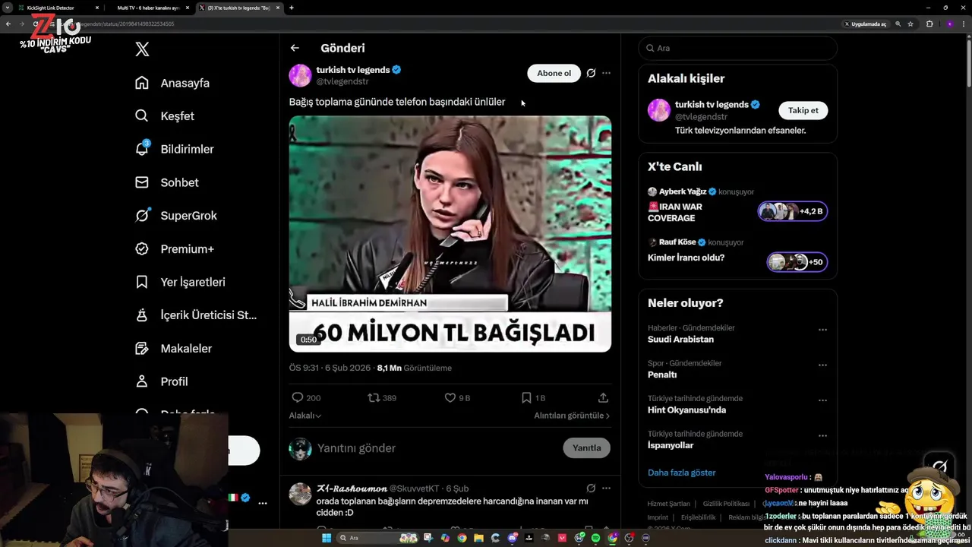Open Keşfet explore section
Viewport: 972px width, 547px height.
pos(165,116)
